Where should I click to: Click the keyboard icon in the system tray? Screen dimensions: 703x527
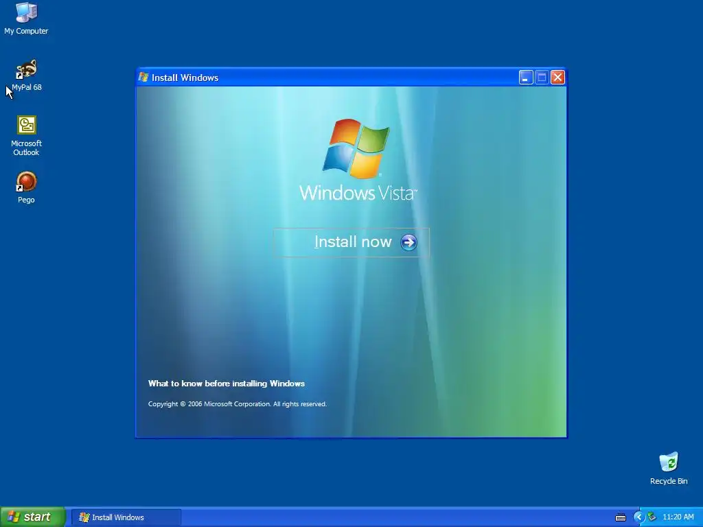[x=621, y=517]
